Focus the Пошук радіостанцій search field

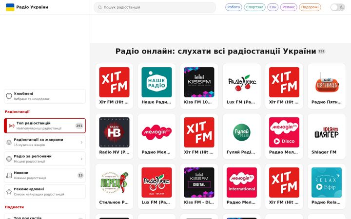tap(155, 7)
